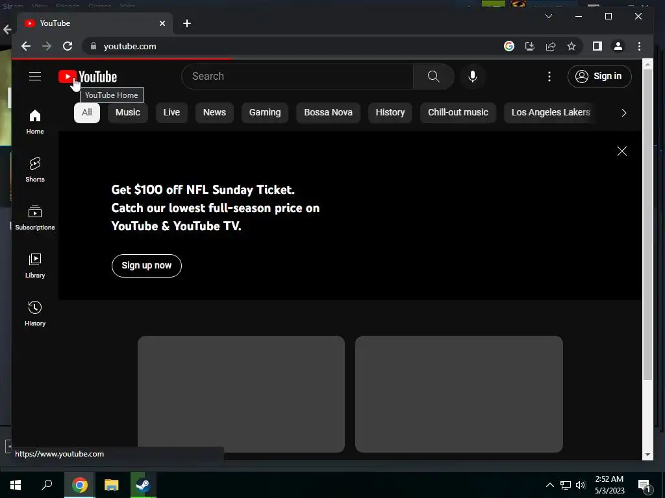Click Steam window's back arrow
Viewport: 665px width, 498px height.
pyautogui.click(x=6, y=29)
